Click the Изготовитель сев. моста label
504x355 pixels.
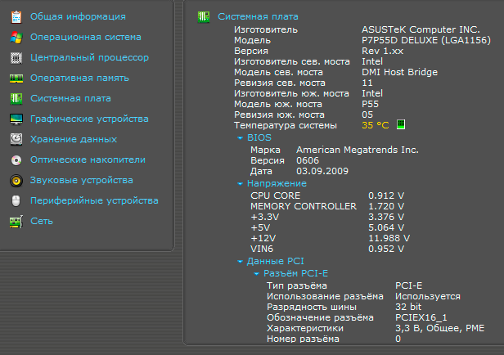(x=291, y=61)
